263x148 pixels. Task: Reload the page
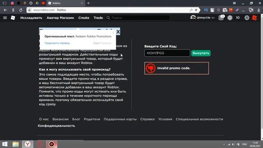(x=21, y=10)
